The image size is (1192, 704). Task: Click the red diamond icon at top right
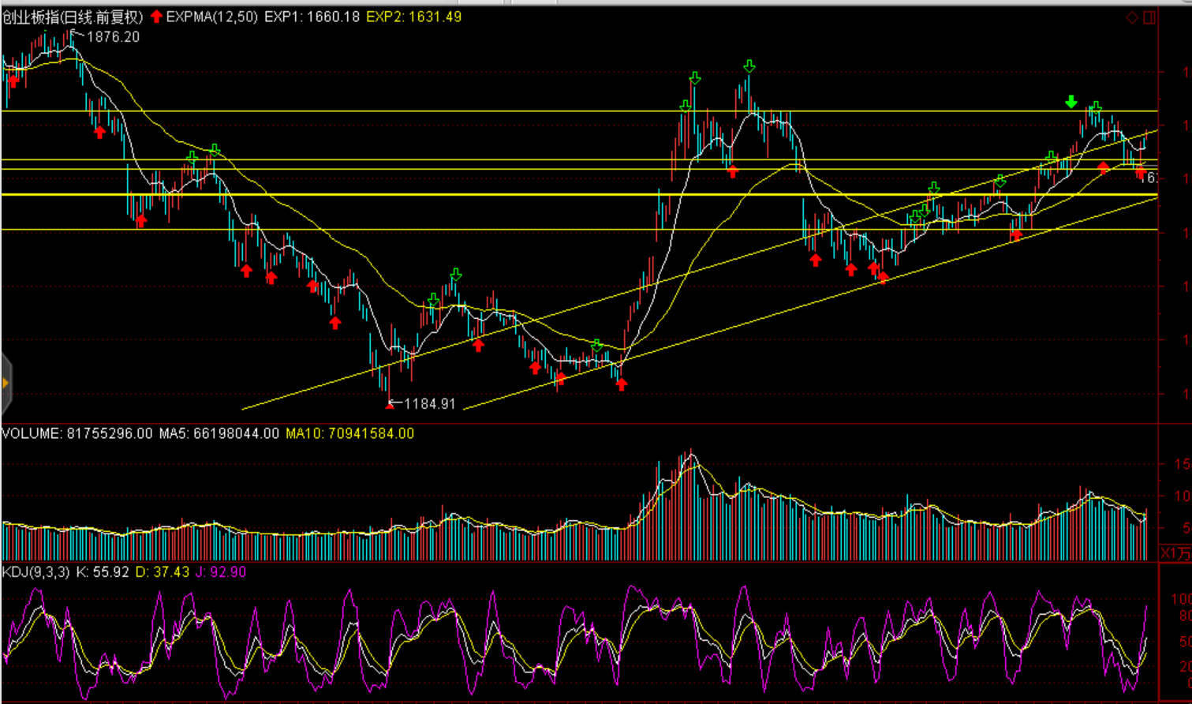click(x=1132, y=17)
